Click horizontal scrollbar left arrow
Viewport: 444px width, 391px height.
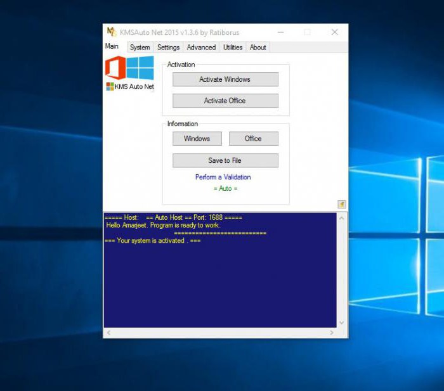pyautogui.click(x=108, y=333)
